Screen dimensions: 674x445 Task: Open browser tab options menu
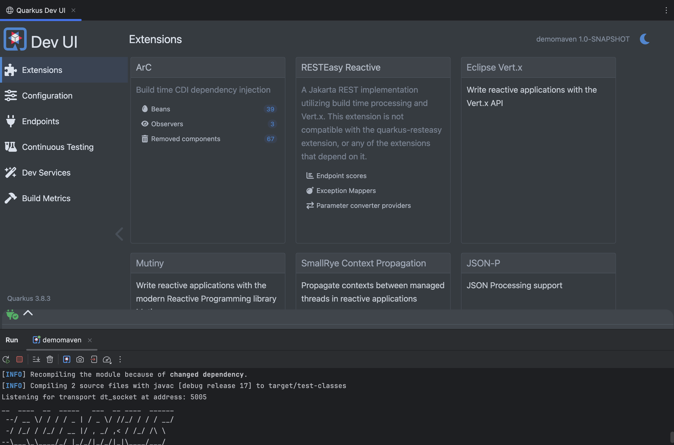666,10
